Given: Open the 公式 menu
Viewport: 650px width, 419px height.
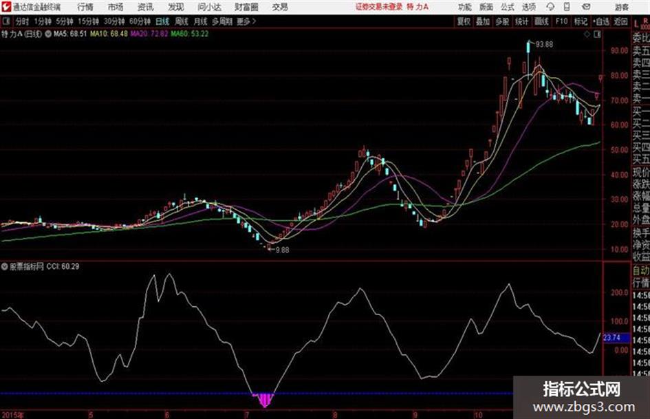Looking at the screenshot, I should (x=507, y=7).
